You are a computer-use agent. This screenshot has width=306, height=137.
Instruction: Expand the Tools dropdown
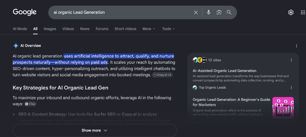[x=169, y=29]
